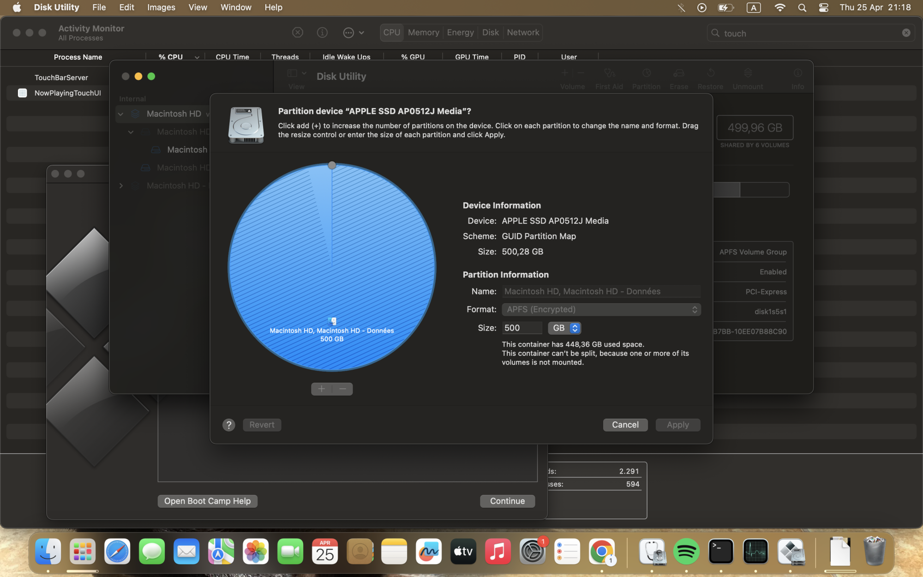Click Open Boot Camp Help button
Screen dimensions: 923x577
pyautogui.click(x=207, y=501)
